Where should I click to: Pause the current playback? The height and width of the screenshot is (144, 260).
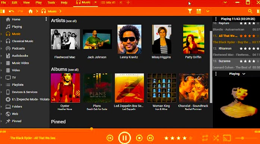tap(124, 138)
